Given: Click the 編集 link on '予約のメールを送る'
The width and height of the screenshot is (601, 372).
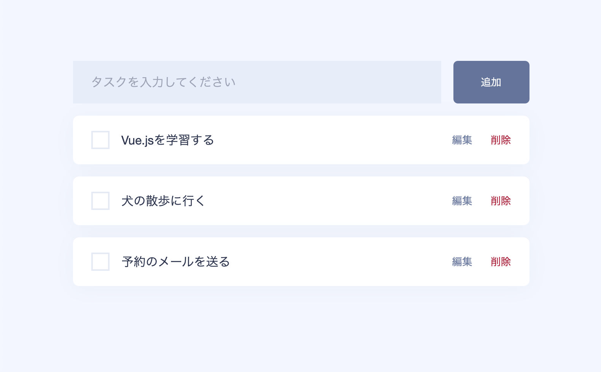Looking at the screenshot, I should [462, 262].
